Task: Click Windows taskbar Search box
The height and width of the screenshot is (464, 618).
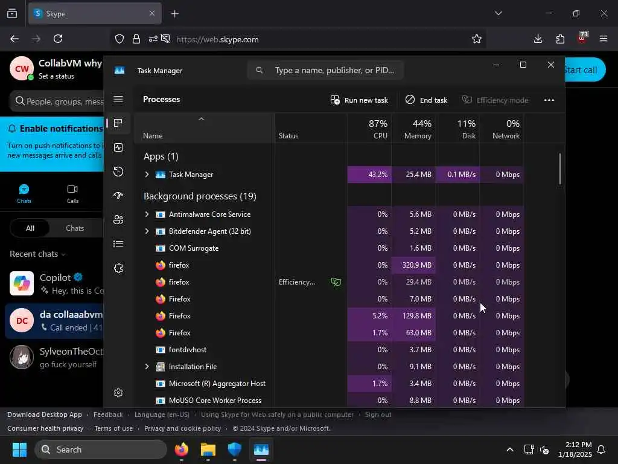Action: coord(101,449)
